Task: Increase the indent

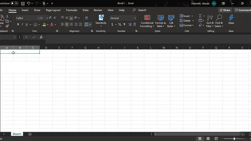Action: [80, 24]
